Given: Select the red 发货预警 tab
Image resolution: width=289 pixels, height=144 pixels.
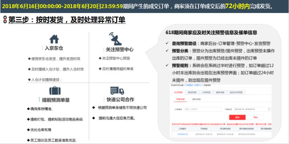Looking at the screenshot, I should (x=178, y=92).
